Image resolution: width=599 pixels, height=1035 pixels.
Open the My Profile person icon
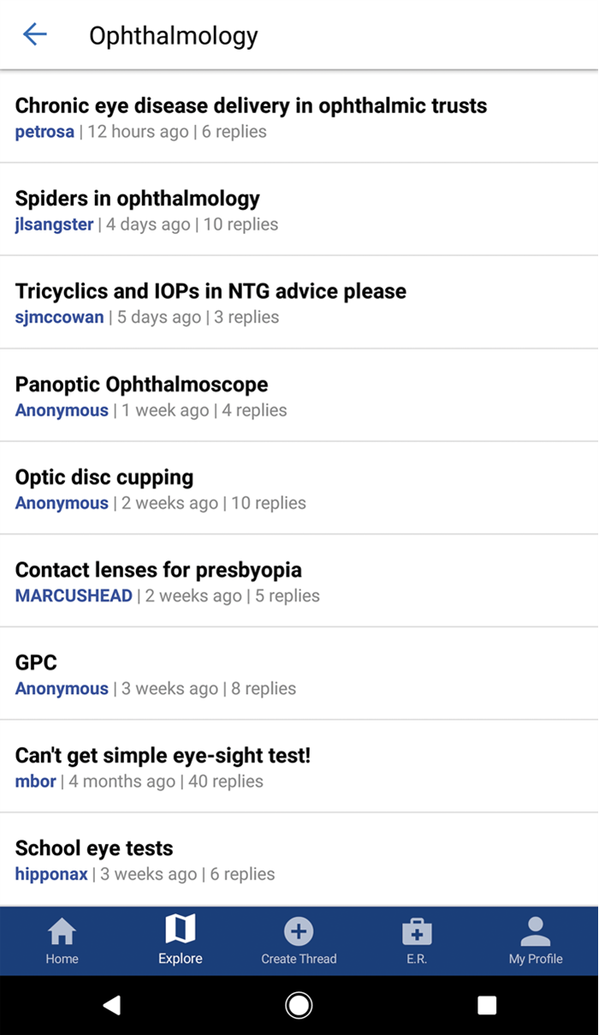point(536,931)
